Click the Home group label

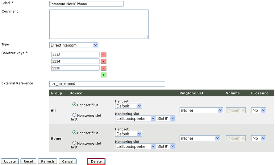coord(56,138)
